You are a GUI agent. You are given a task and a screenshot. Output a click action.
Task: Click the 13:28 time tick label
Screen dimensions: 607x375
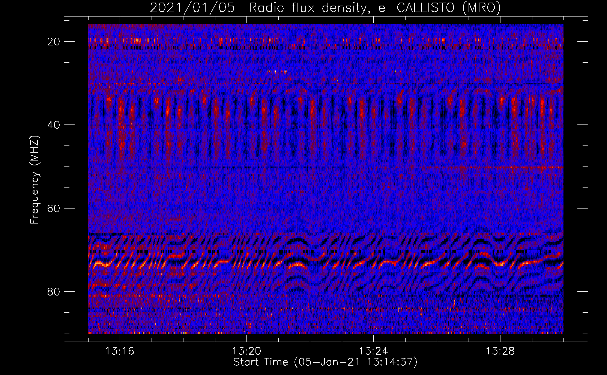(x=500, y=351)
